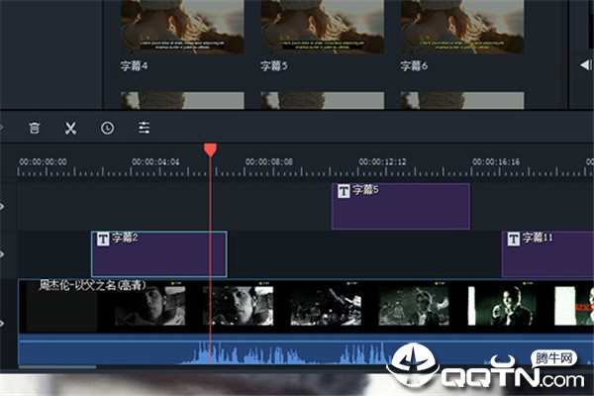Select the 字幕5 subtitle clip on timeline

(401, 206)
